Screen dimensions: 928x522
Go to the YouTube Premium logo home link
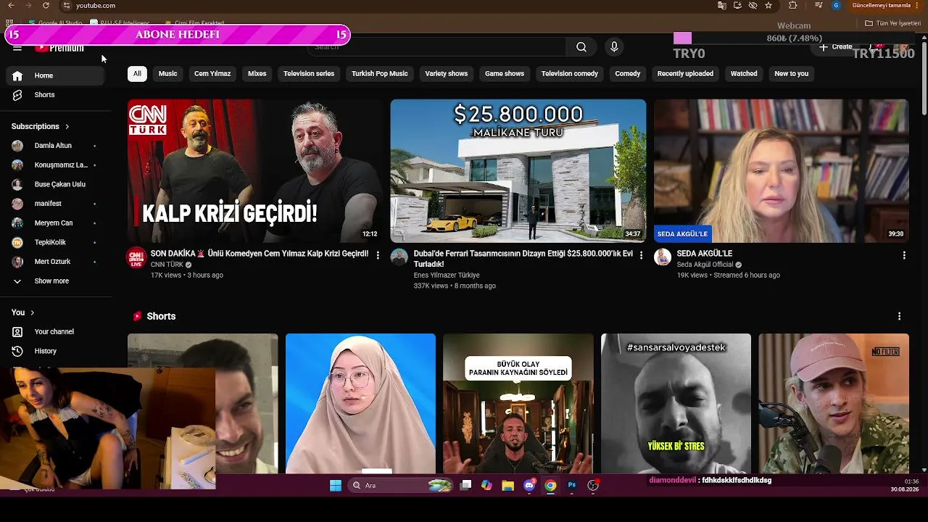(x=59, y=48)
